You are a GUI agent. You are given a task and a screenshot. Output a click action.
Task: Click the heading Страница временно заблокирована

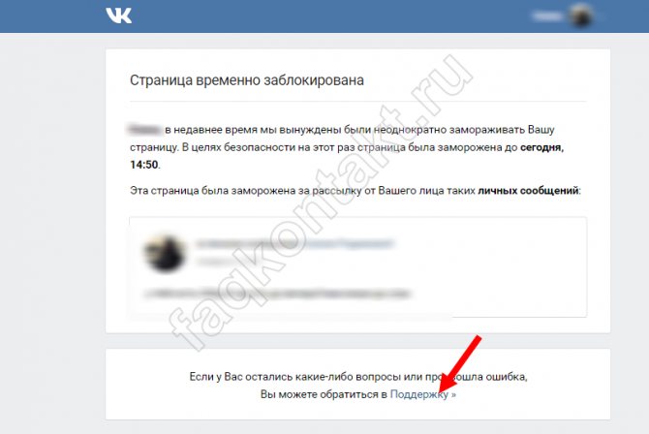tap(247, 80)
